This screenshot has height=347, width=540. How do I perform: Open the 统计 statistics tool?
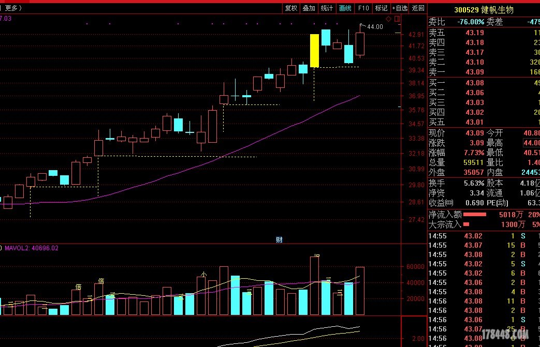(x=327, y=8)
